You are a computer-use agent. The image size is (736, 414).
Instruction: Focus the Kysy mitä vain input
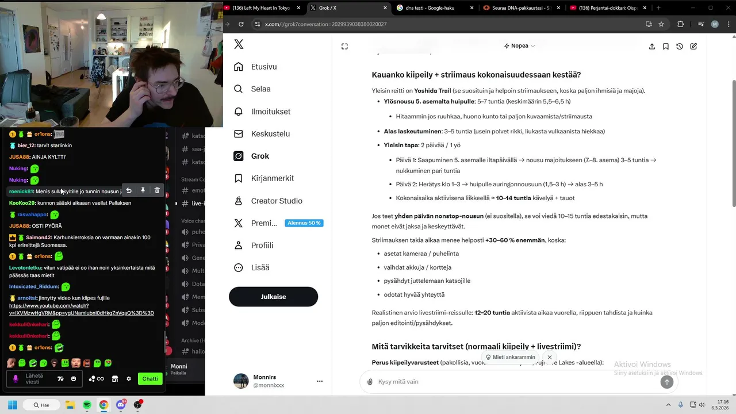point(515,382)
